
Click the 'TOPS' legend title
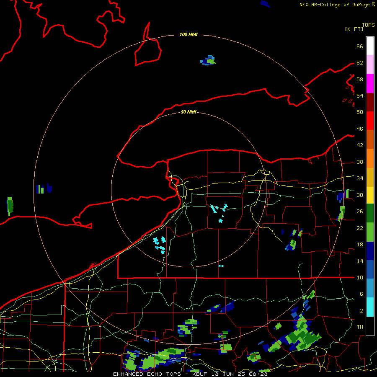pos(368,25)
